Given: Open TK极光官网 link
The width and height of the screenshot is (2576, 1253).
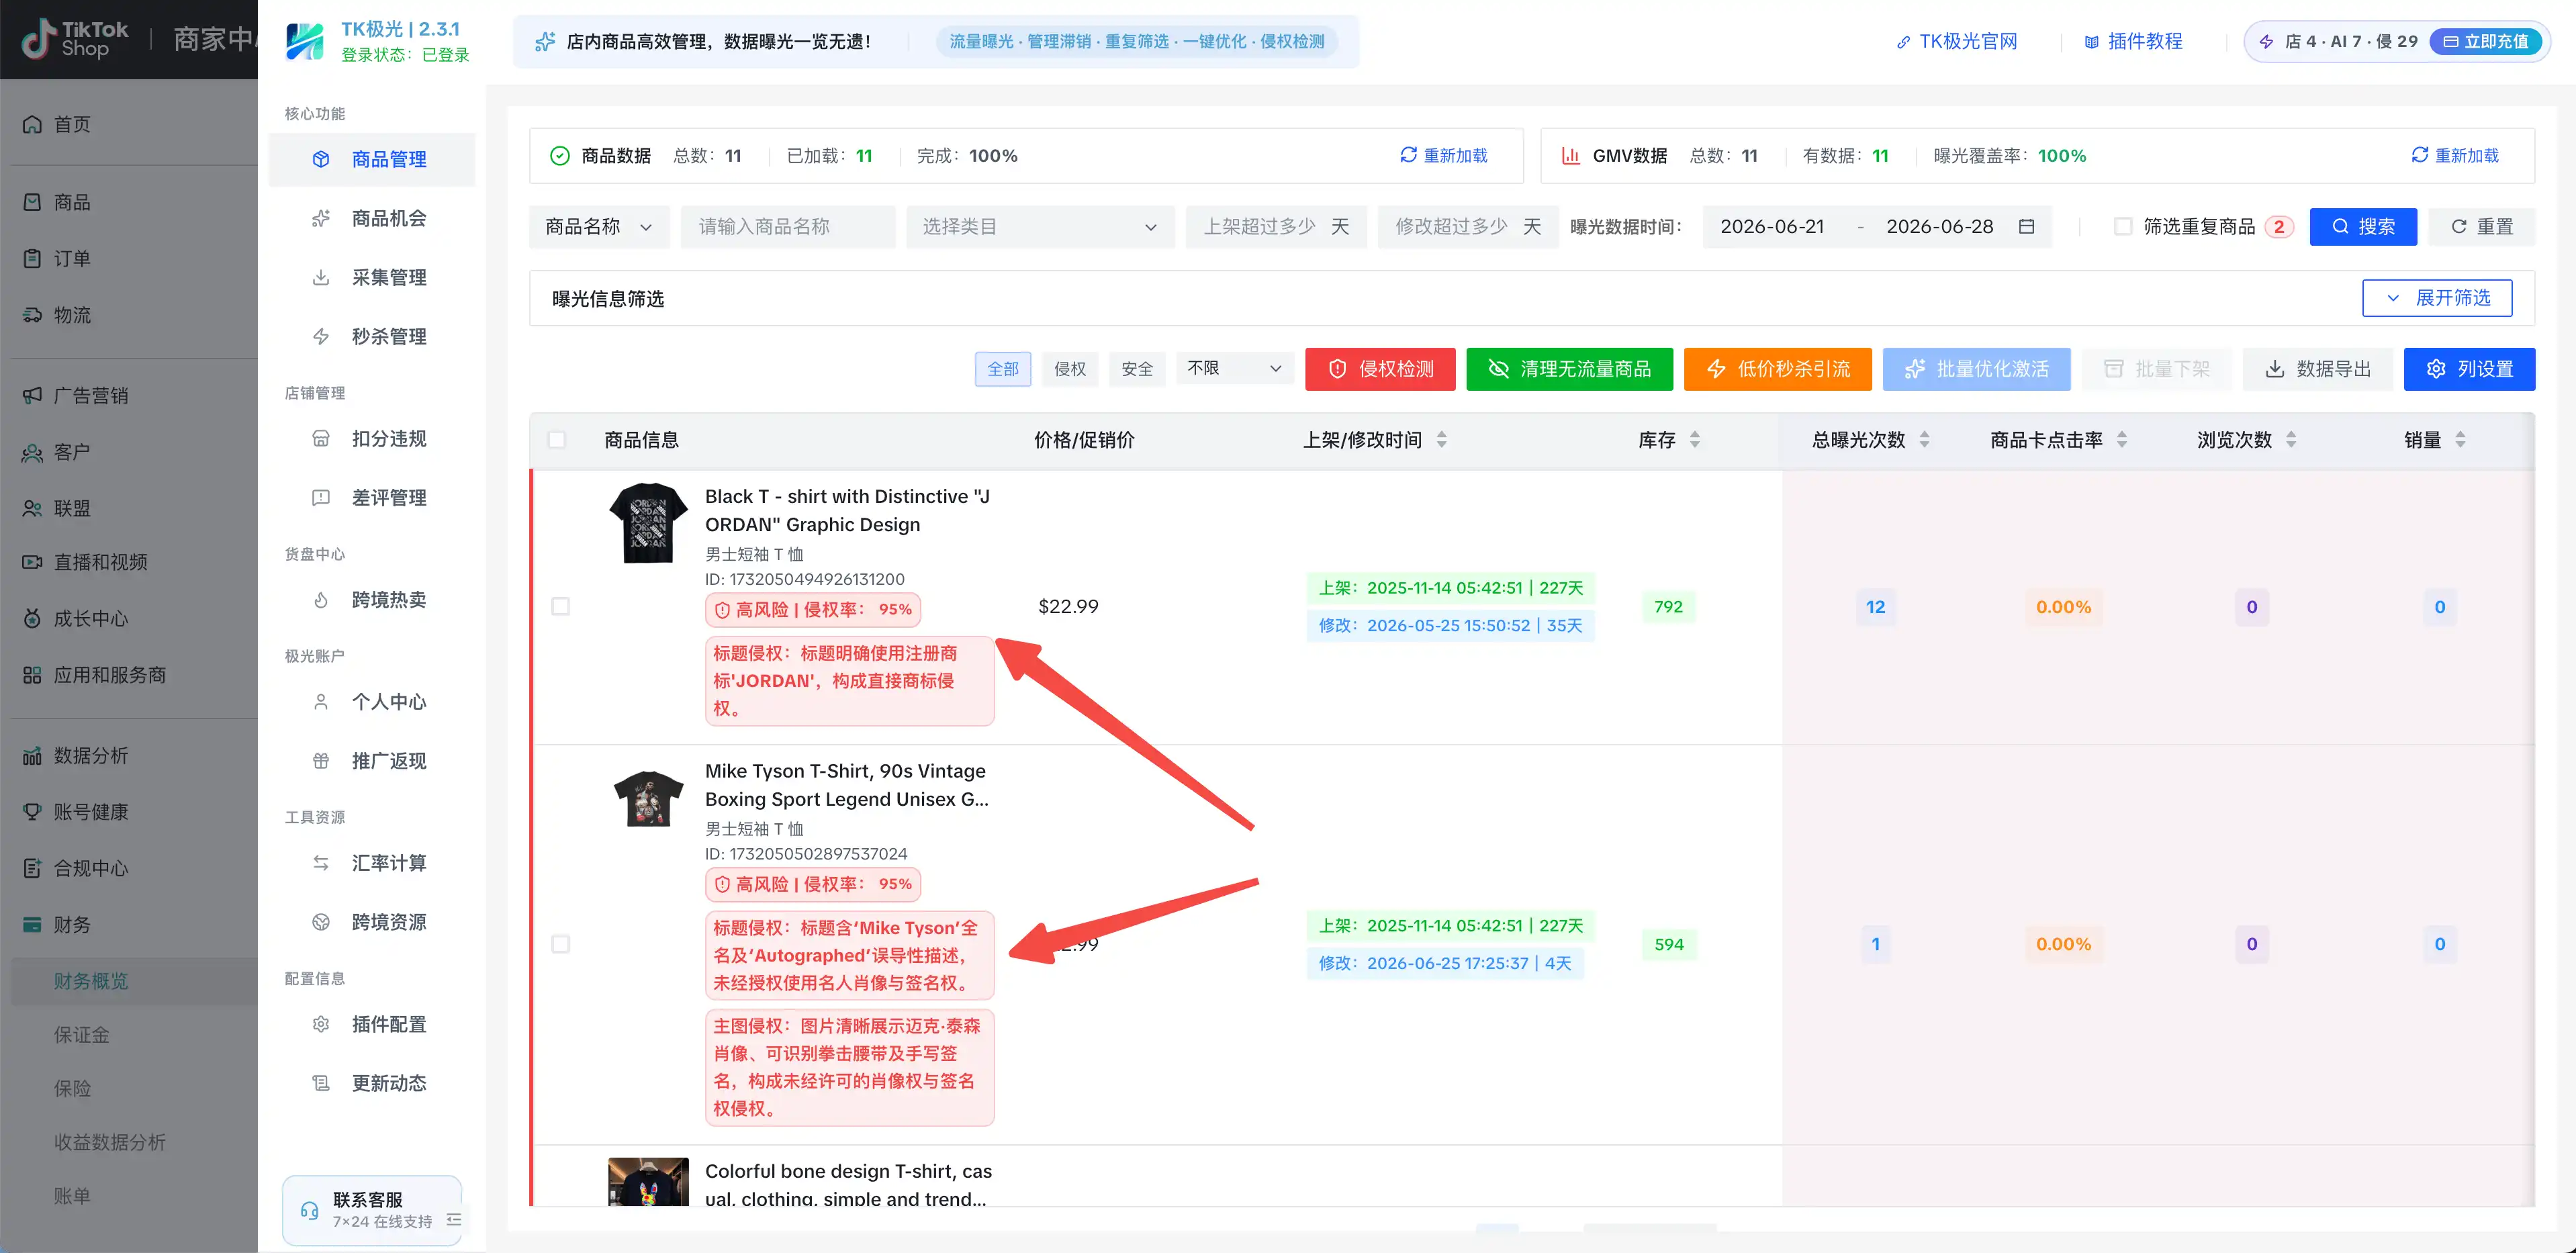Looking at the screenshot, I should point(1956,41).
